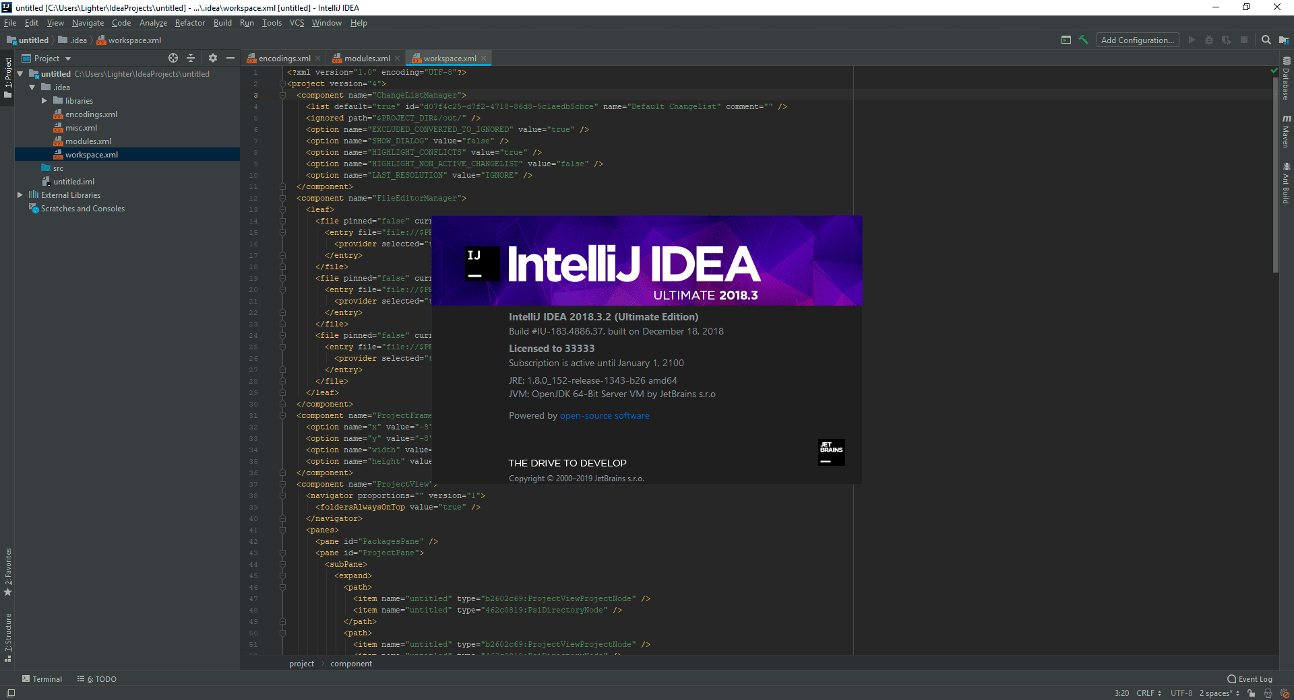Fold the FileEditorManager component on line 12

pyautogui.click(x=282, y=198)
